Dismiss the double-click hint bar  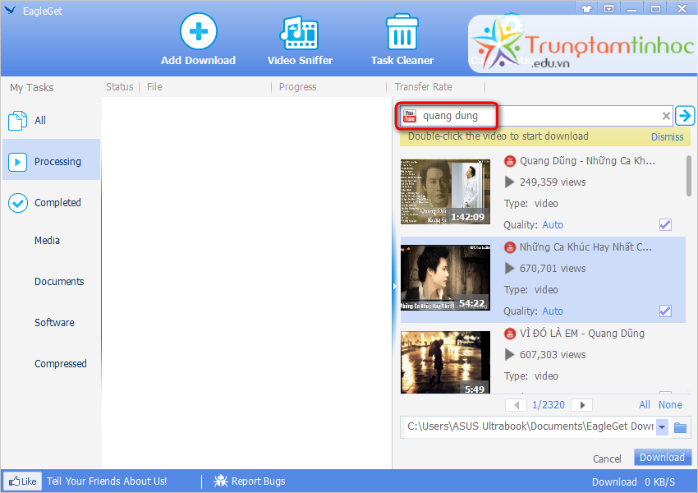coord(667,137)
